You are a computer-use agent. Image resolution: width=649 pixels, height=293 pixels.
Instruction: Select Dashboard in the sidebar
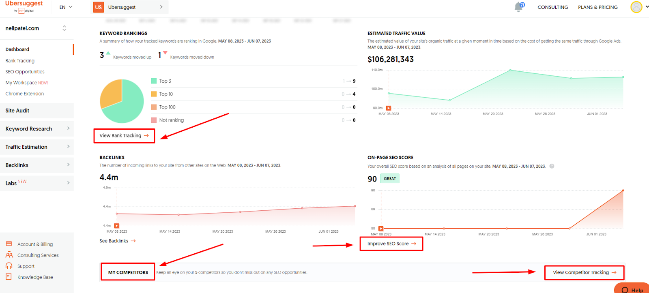pos(17,49)
